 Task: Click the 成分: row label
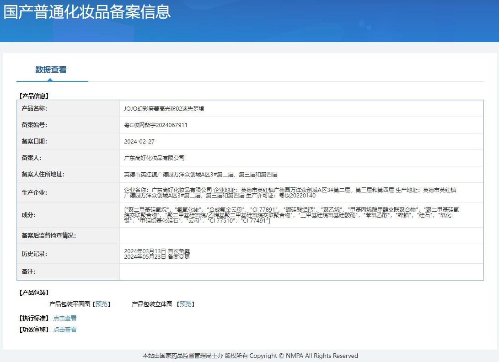[x=29, y=215]
